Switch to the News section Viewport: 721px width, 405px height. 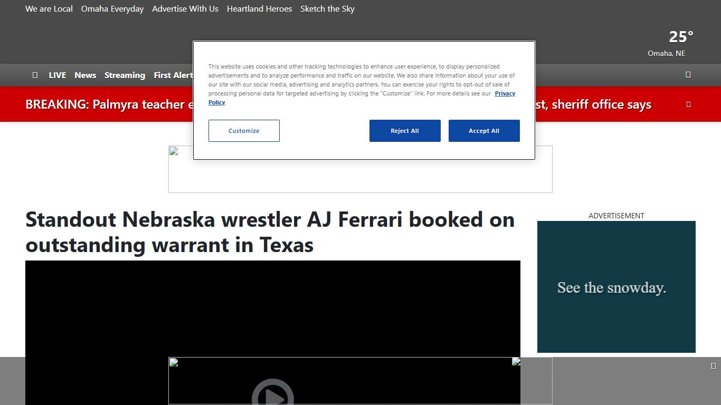click(x=85, y=75)
